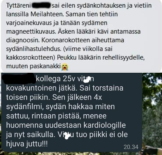Tap the gray message bubble about Meilahti

click(81, 36)
